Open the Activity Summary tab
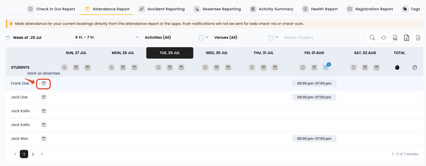426x166 pixels. click(271, 9)
